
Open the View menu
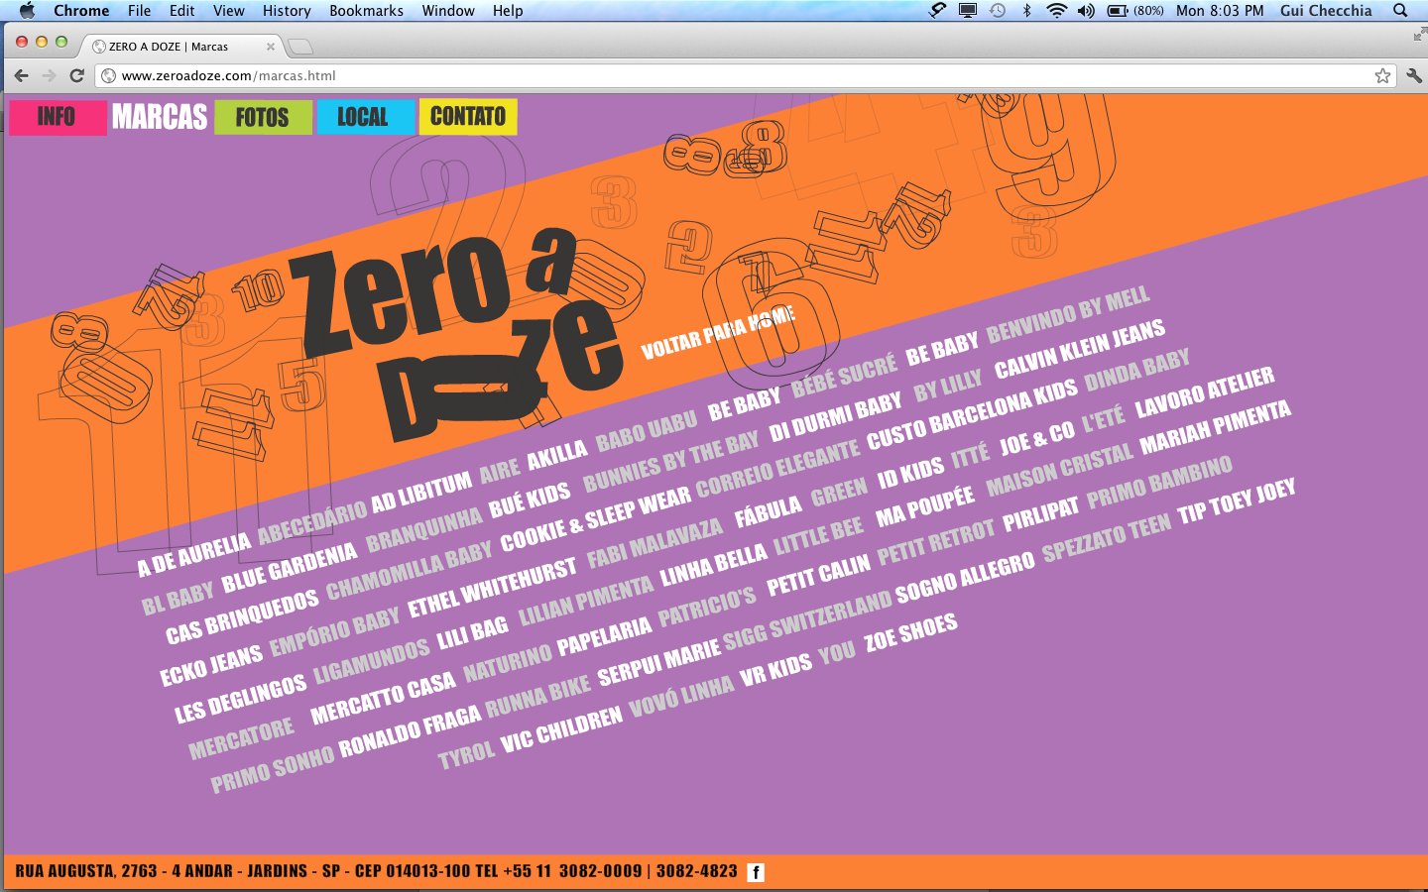(228, 11)
